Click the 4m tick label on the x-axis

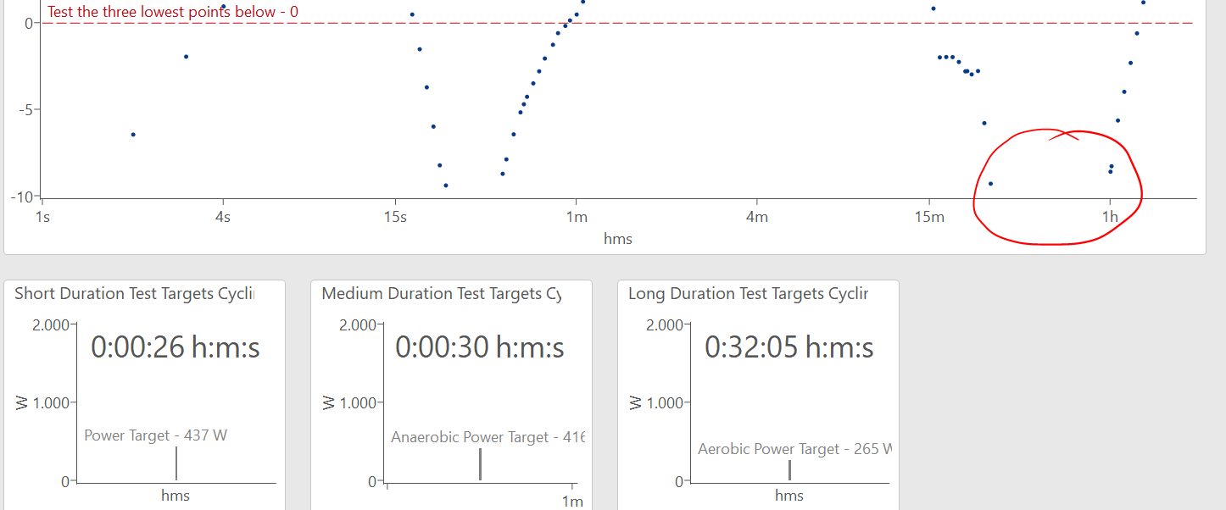[x=756, y=217]
